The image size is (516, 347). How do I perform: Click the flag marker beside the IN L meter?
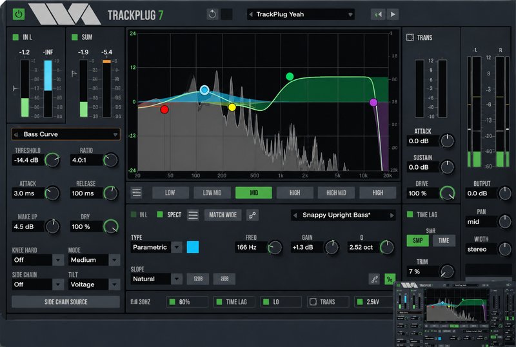coord(15,88)
